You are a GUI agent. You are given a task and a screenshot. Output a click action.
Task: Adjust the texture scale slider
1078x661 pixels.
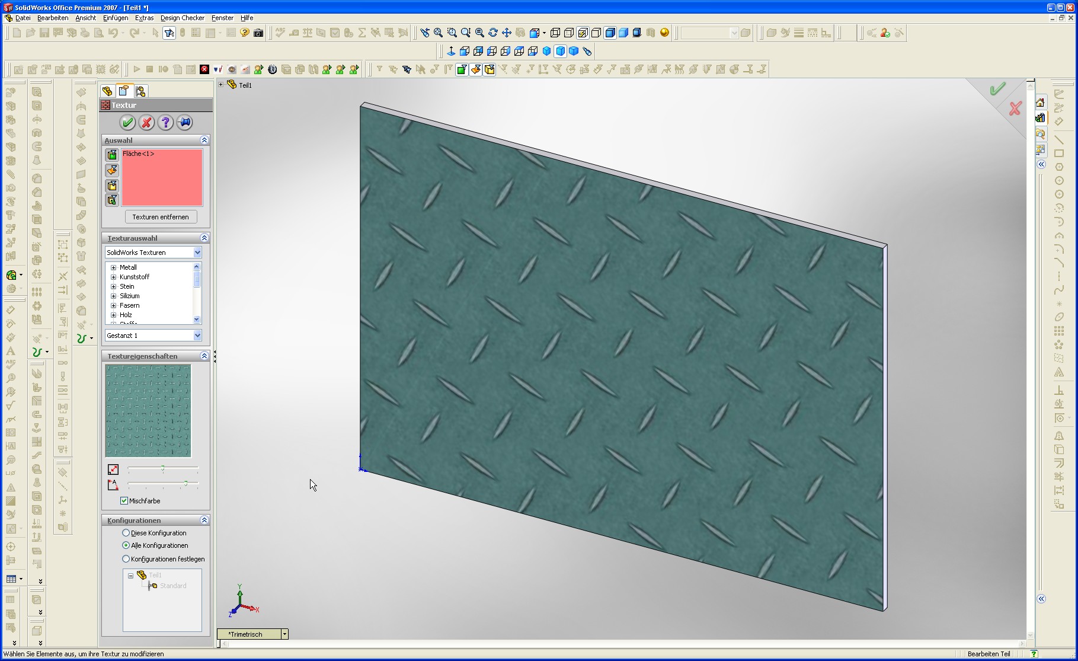163,469
